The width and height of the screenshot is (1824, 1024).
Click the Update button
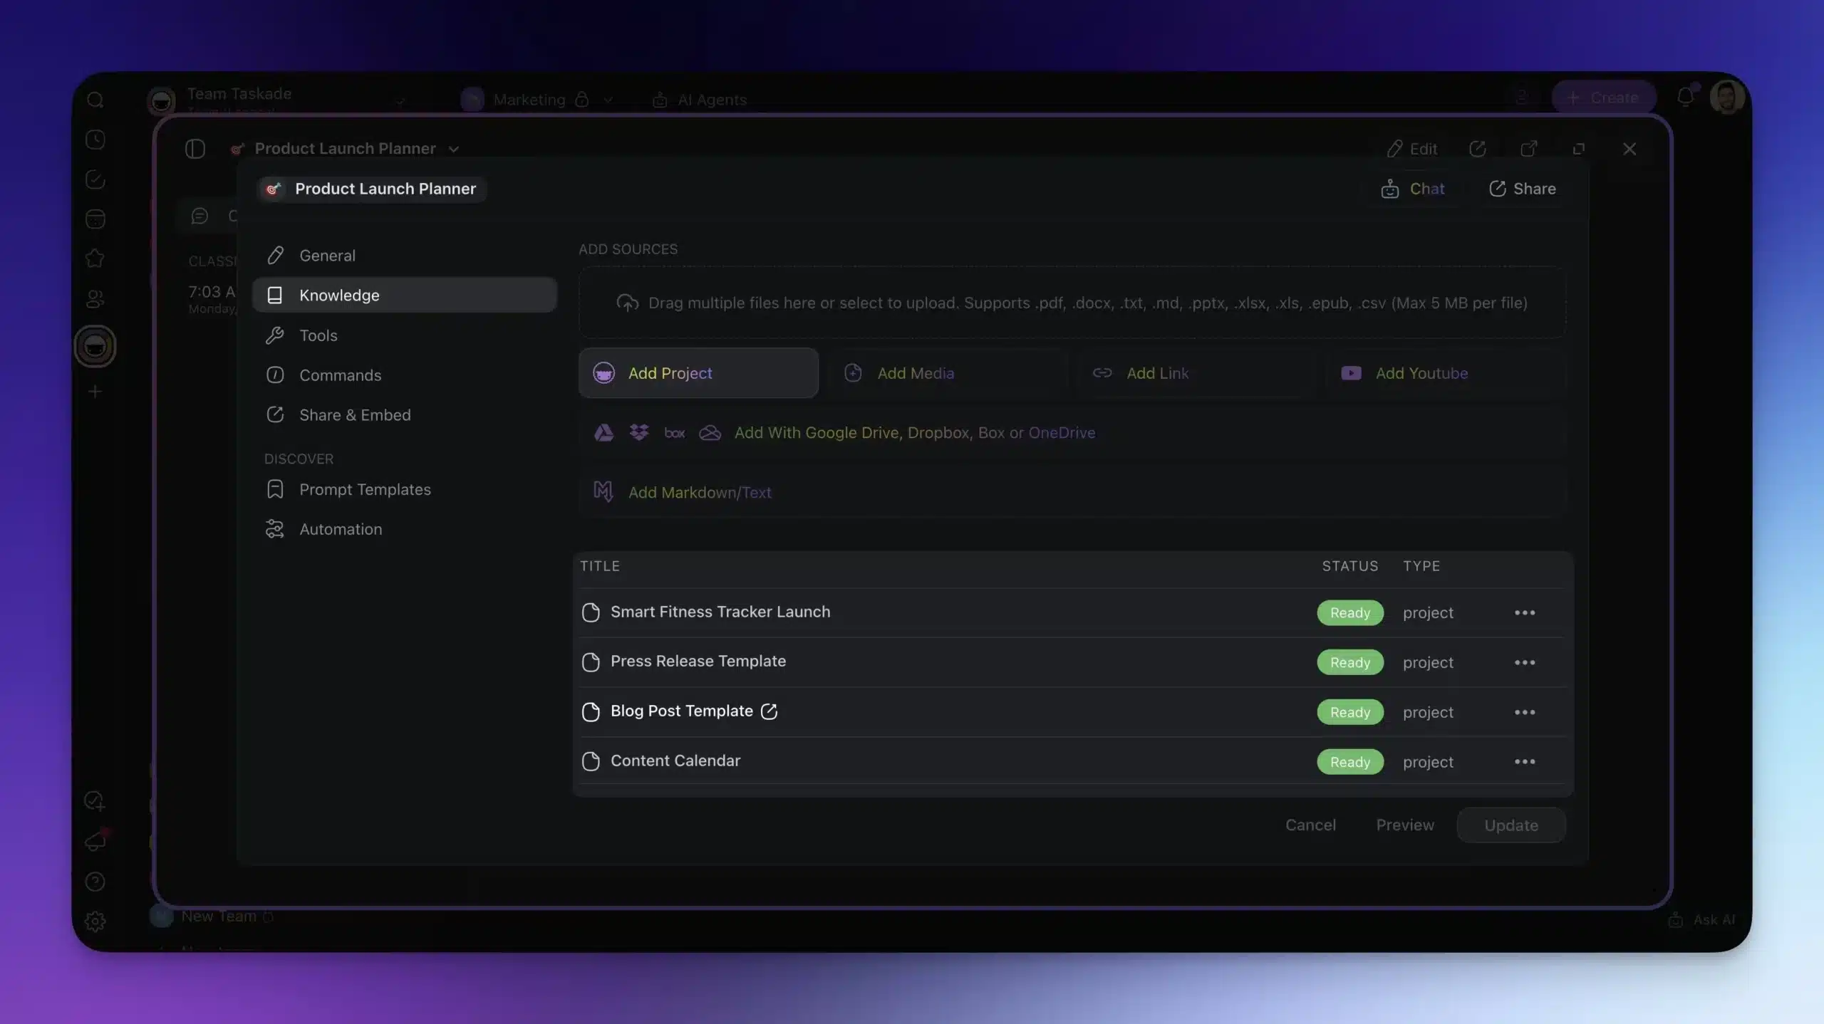[x=1510, y=825]
